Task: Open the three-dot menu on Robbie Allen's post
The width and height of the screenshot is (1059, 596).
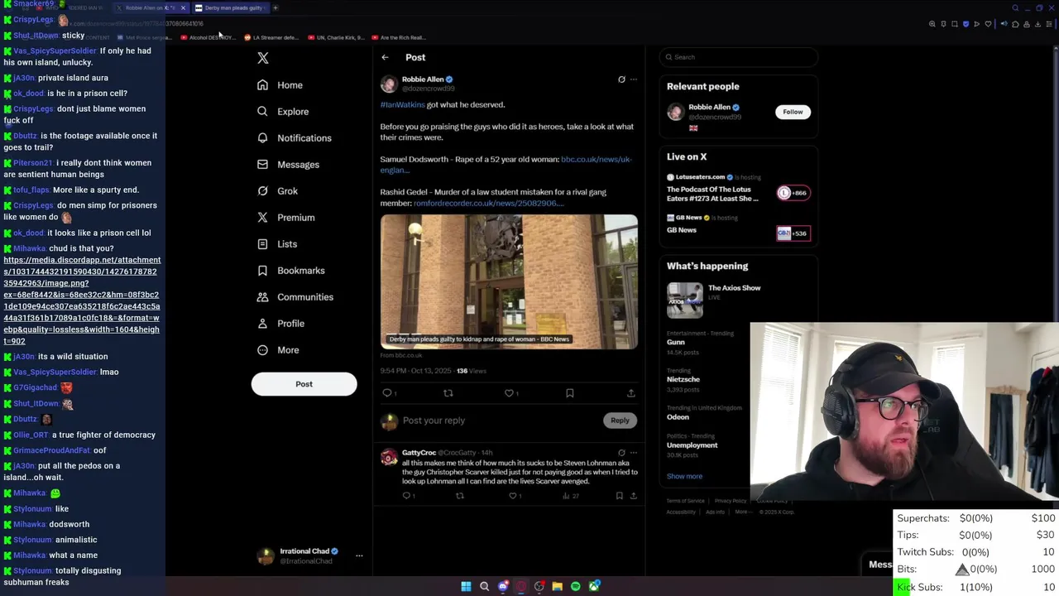Action: click(x=634, y=79)
